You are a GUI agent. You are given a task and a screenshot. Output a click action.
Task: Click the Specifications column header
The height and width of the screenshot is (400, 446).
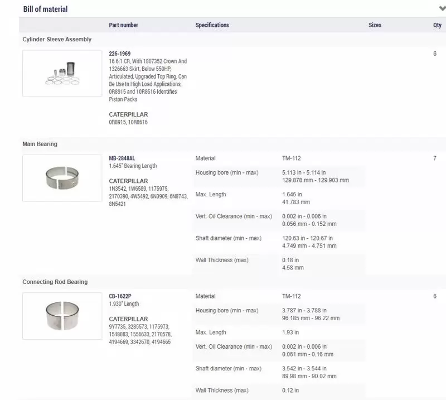coord(212,25)
